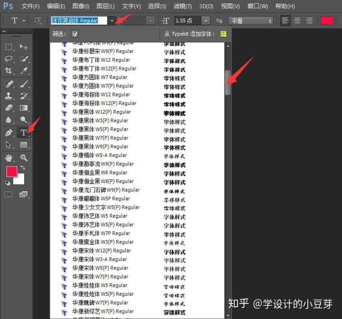342x319 pixels.
Task: Align text right
Action: coord(309,21)
